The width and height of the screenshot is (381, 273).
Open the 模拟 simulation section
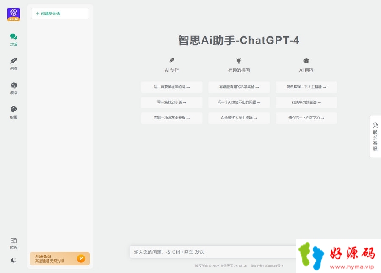pyautogui.click(x=14, y=88)
